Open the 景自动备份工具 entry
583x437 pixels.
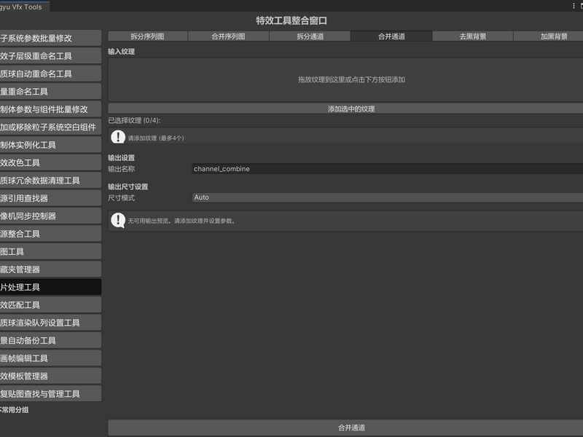(x=50, y=340)
